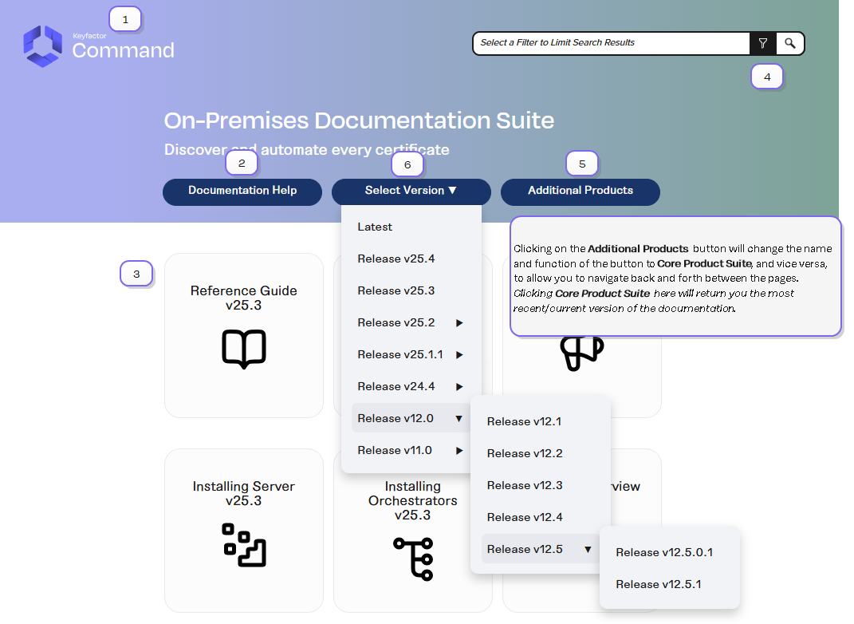Select Latest from the version menu
The width and height of the screenshot is (854, 624).
point(375,227)
